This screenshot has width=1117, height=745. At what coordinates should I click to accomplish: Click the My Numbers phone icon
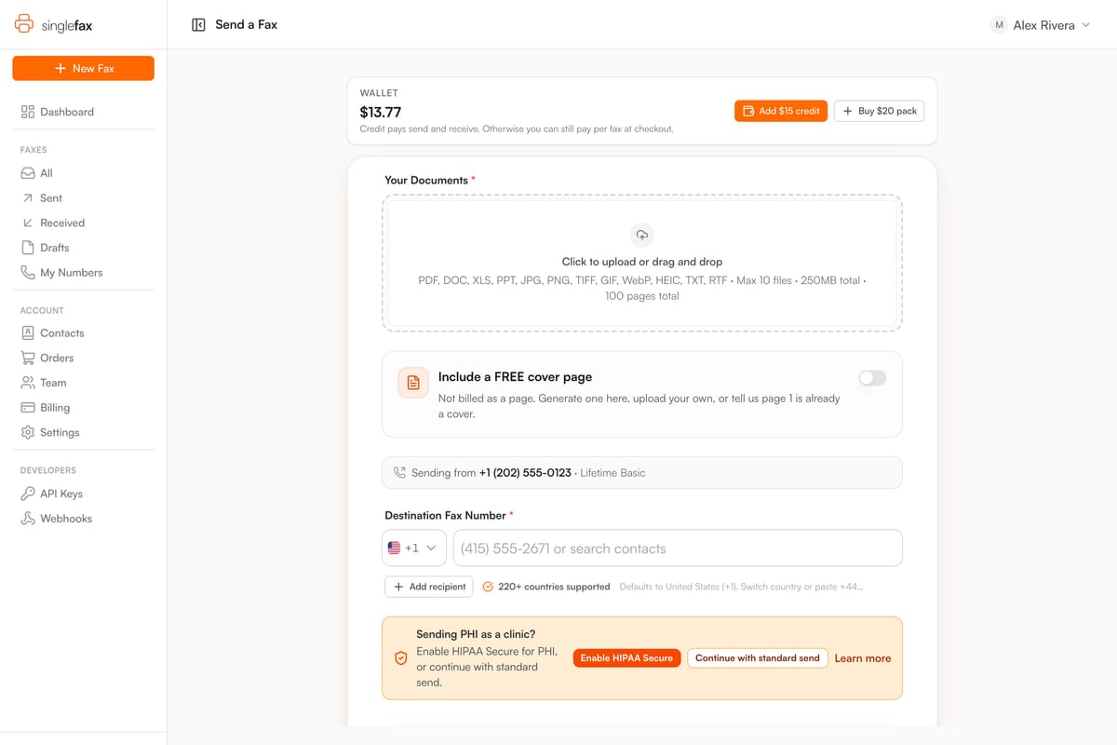tap(28, 273)
